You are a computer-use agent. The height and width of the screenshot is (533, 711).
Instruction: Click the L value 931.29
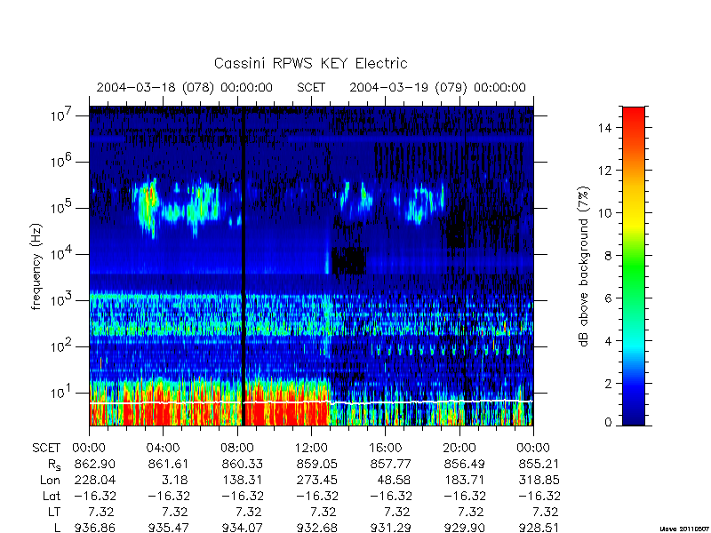(390, 528)
